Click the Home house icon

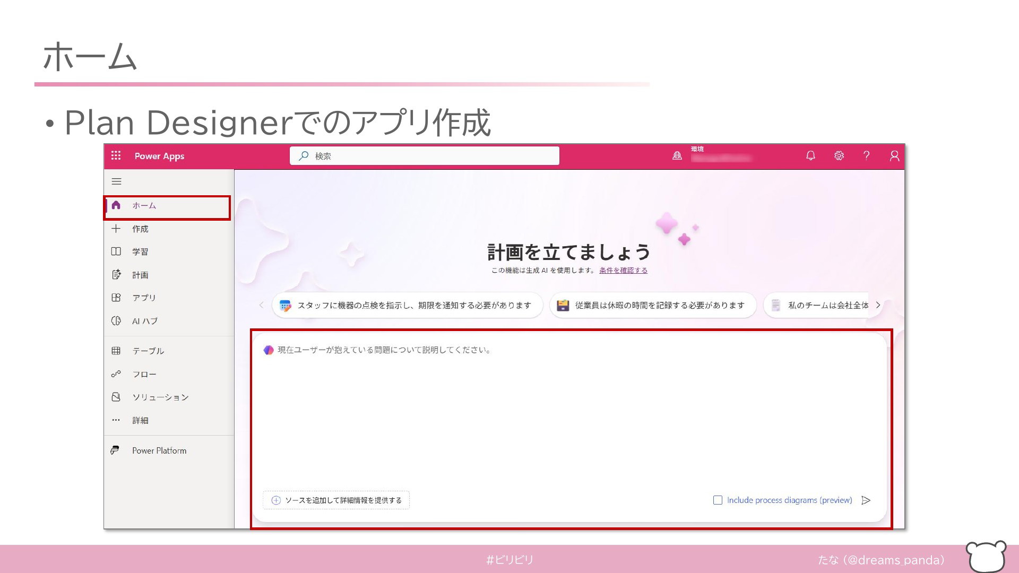click(x=116, y=205)
